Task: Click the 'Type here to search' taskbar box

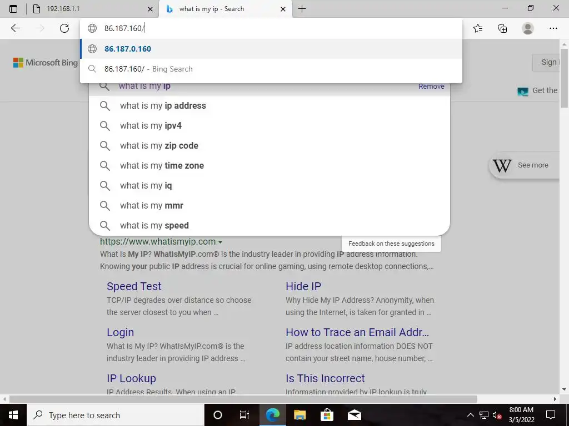Action: point(116,415)
